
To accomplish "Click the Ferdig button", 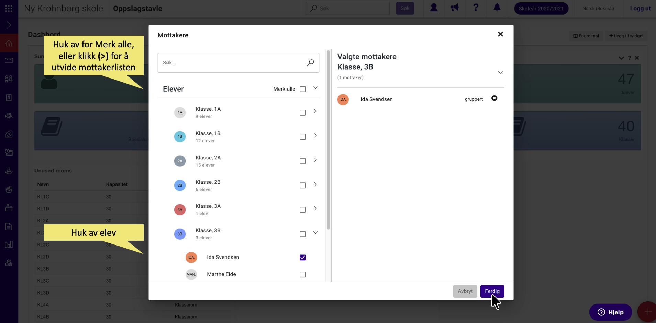I will [x=492, y=291].
